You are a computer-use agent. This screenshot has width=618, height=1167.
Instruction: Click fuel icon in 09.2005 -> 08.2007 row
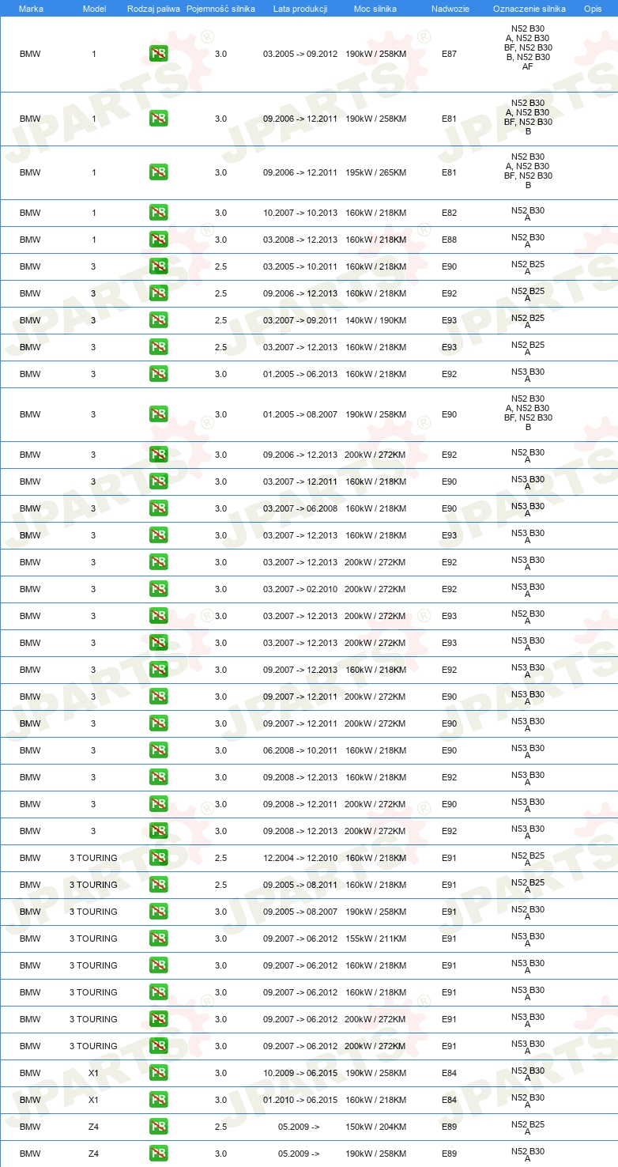click(x=158, y=912)
